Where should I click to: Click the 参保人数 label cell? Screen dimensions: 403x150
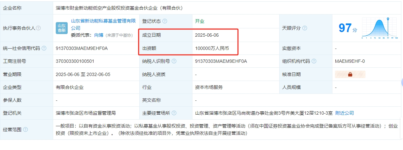pos(26,100)
